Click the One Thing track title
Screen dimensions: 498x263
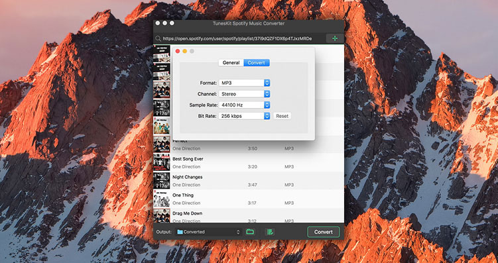click(x=183, y=195)
